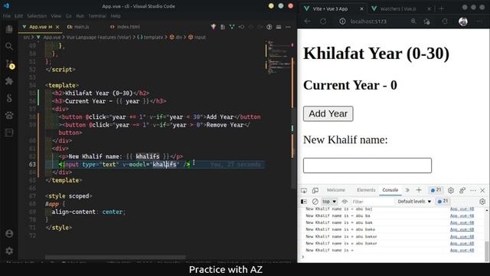Expand more DevTools tabs chevron
Screen dimensions: 490x276
pyautogui.click(x=407, y=190)
